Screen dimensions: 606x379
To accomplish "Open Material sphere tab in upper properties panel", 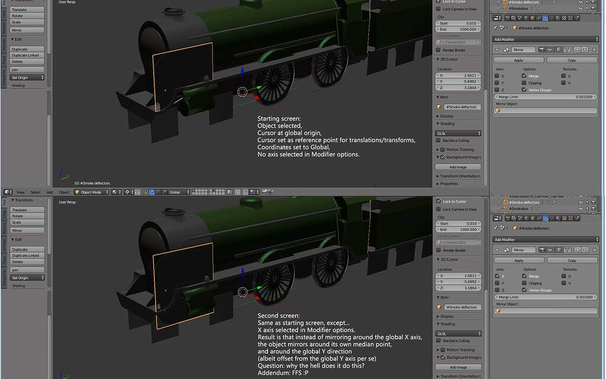I will (x=557, y=18).
